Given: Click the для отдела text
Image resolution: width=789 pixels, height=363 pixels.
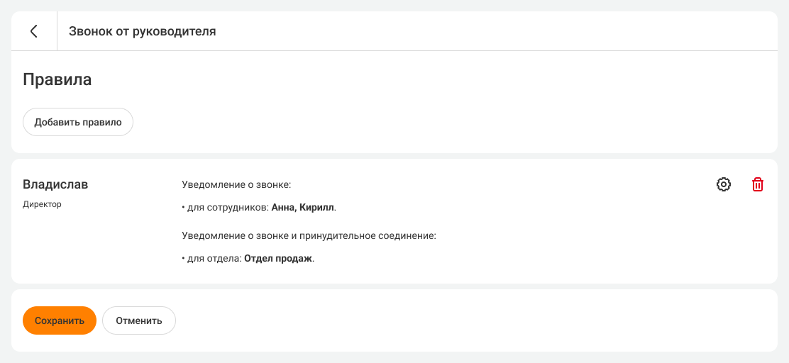Looking at the screenshot, I should point(214,259).
